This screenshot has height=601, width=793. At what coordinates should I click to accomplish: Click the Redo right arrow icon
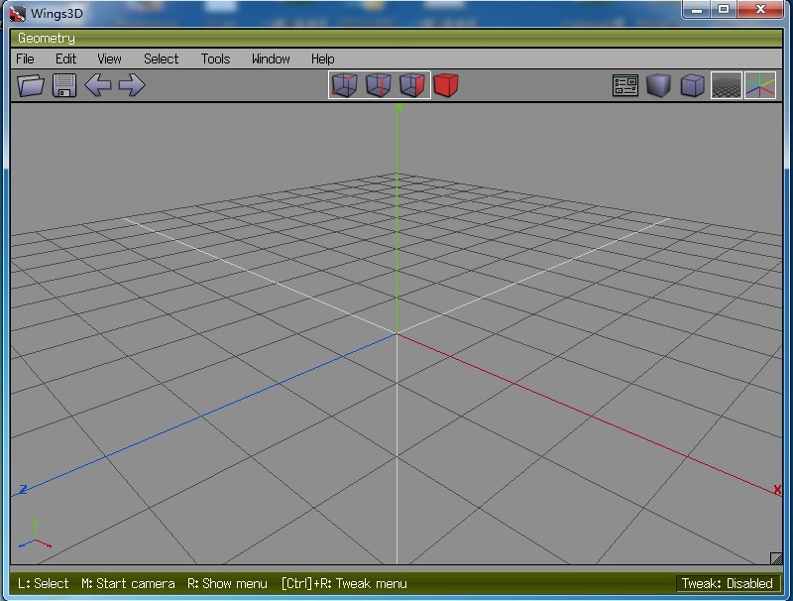[x=131, y=85]
